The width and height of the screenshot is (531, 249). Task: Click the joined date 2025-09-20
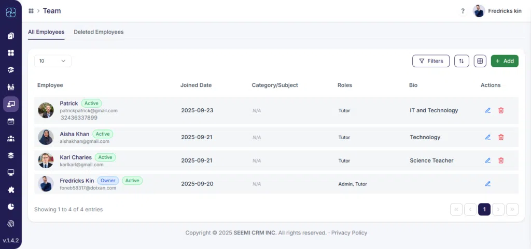pos(197,184)
